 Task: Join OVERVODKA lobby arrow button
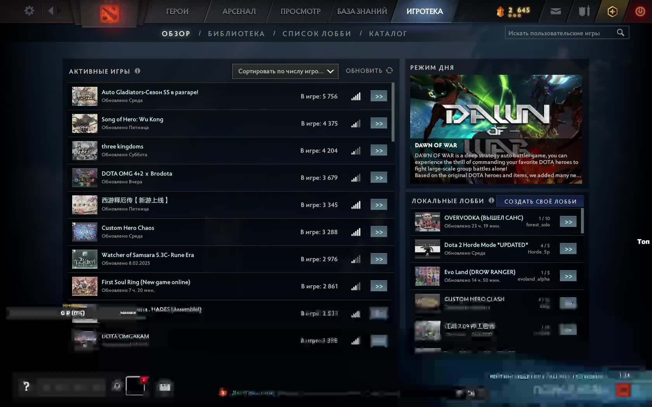click(x=568, y=222)
